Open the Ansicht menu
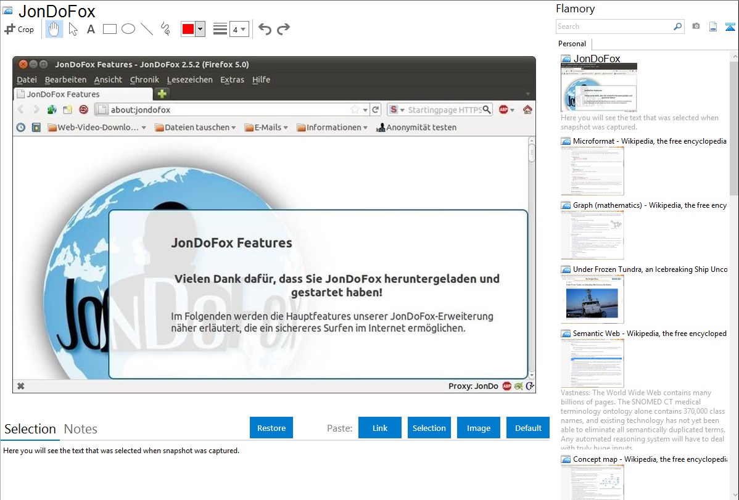Viewport: 739px width, 500px height. point(108,80)
